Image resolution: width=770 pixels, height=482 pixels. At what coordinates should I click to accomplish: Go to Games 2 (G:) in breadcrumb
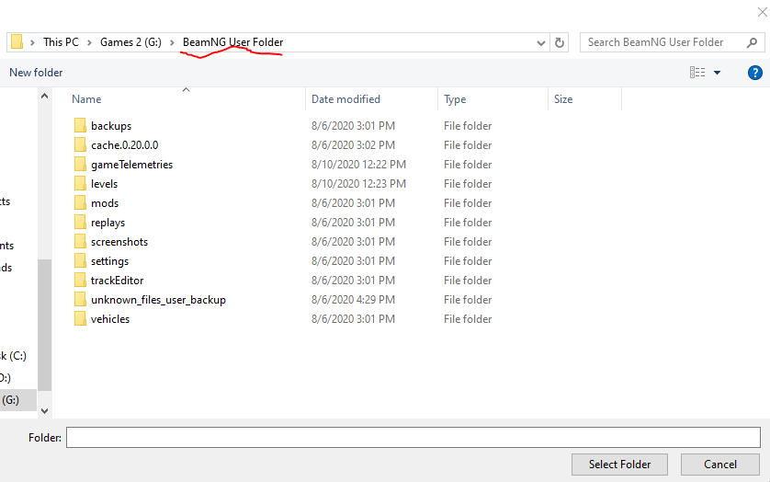point(130,42)
